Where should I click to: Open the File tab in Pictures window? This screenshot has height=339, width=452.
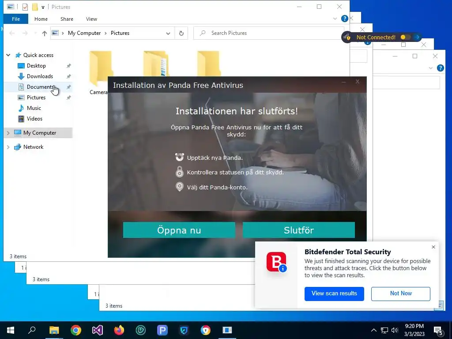click(x=16, y=19)
